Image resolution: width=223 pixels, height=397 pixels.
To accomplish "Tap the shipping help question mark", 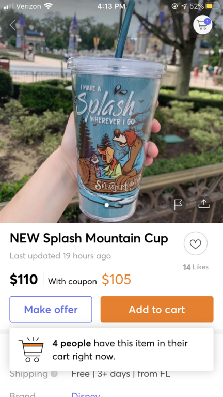I will (54, 374).
